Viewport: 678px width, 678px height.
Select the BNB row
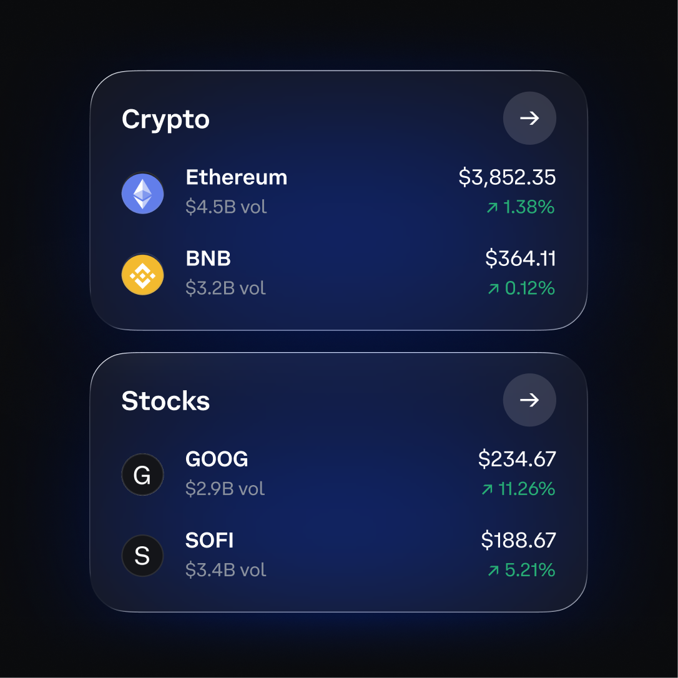pos(339,275)
